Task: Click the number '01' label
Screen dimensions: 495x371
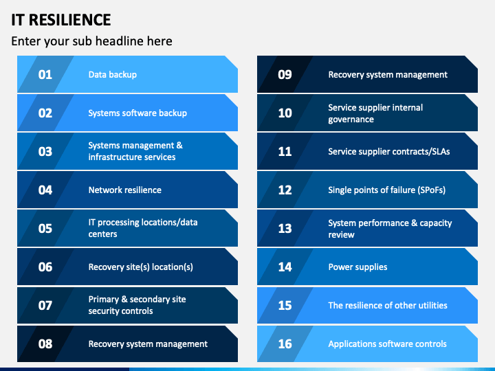Action: [45, 75]
